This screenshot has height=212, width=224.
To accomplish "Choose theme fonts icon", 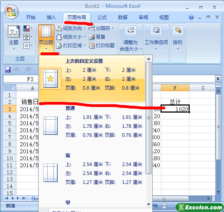I will pos(28,37).
